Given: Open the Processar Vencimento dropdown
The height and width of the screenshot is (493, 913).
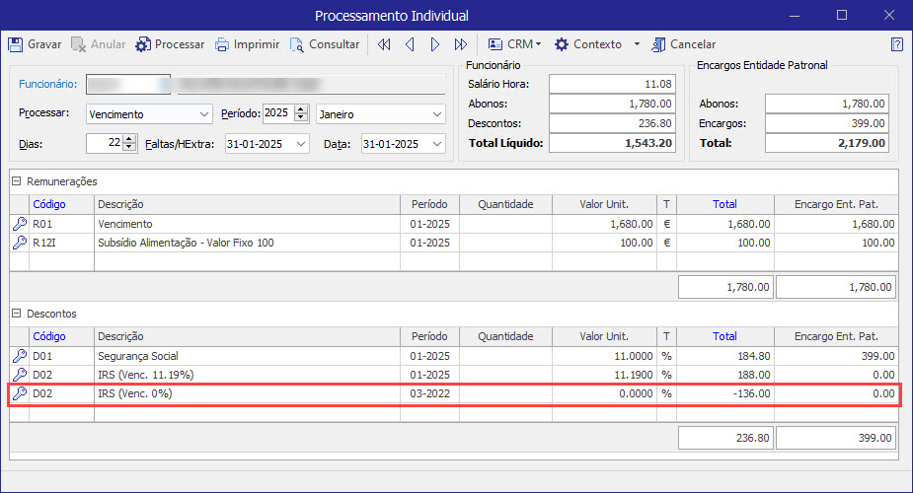Looking at the screenshot, I should tap(203, 114).
